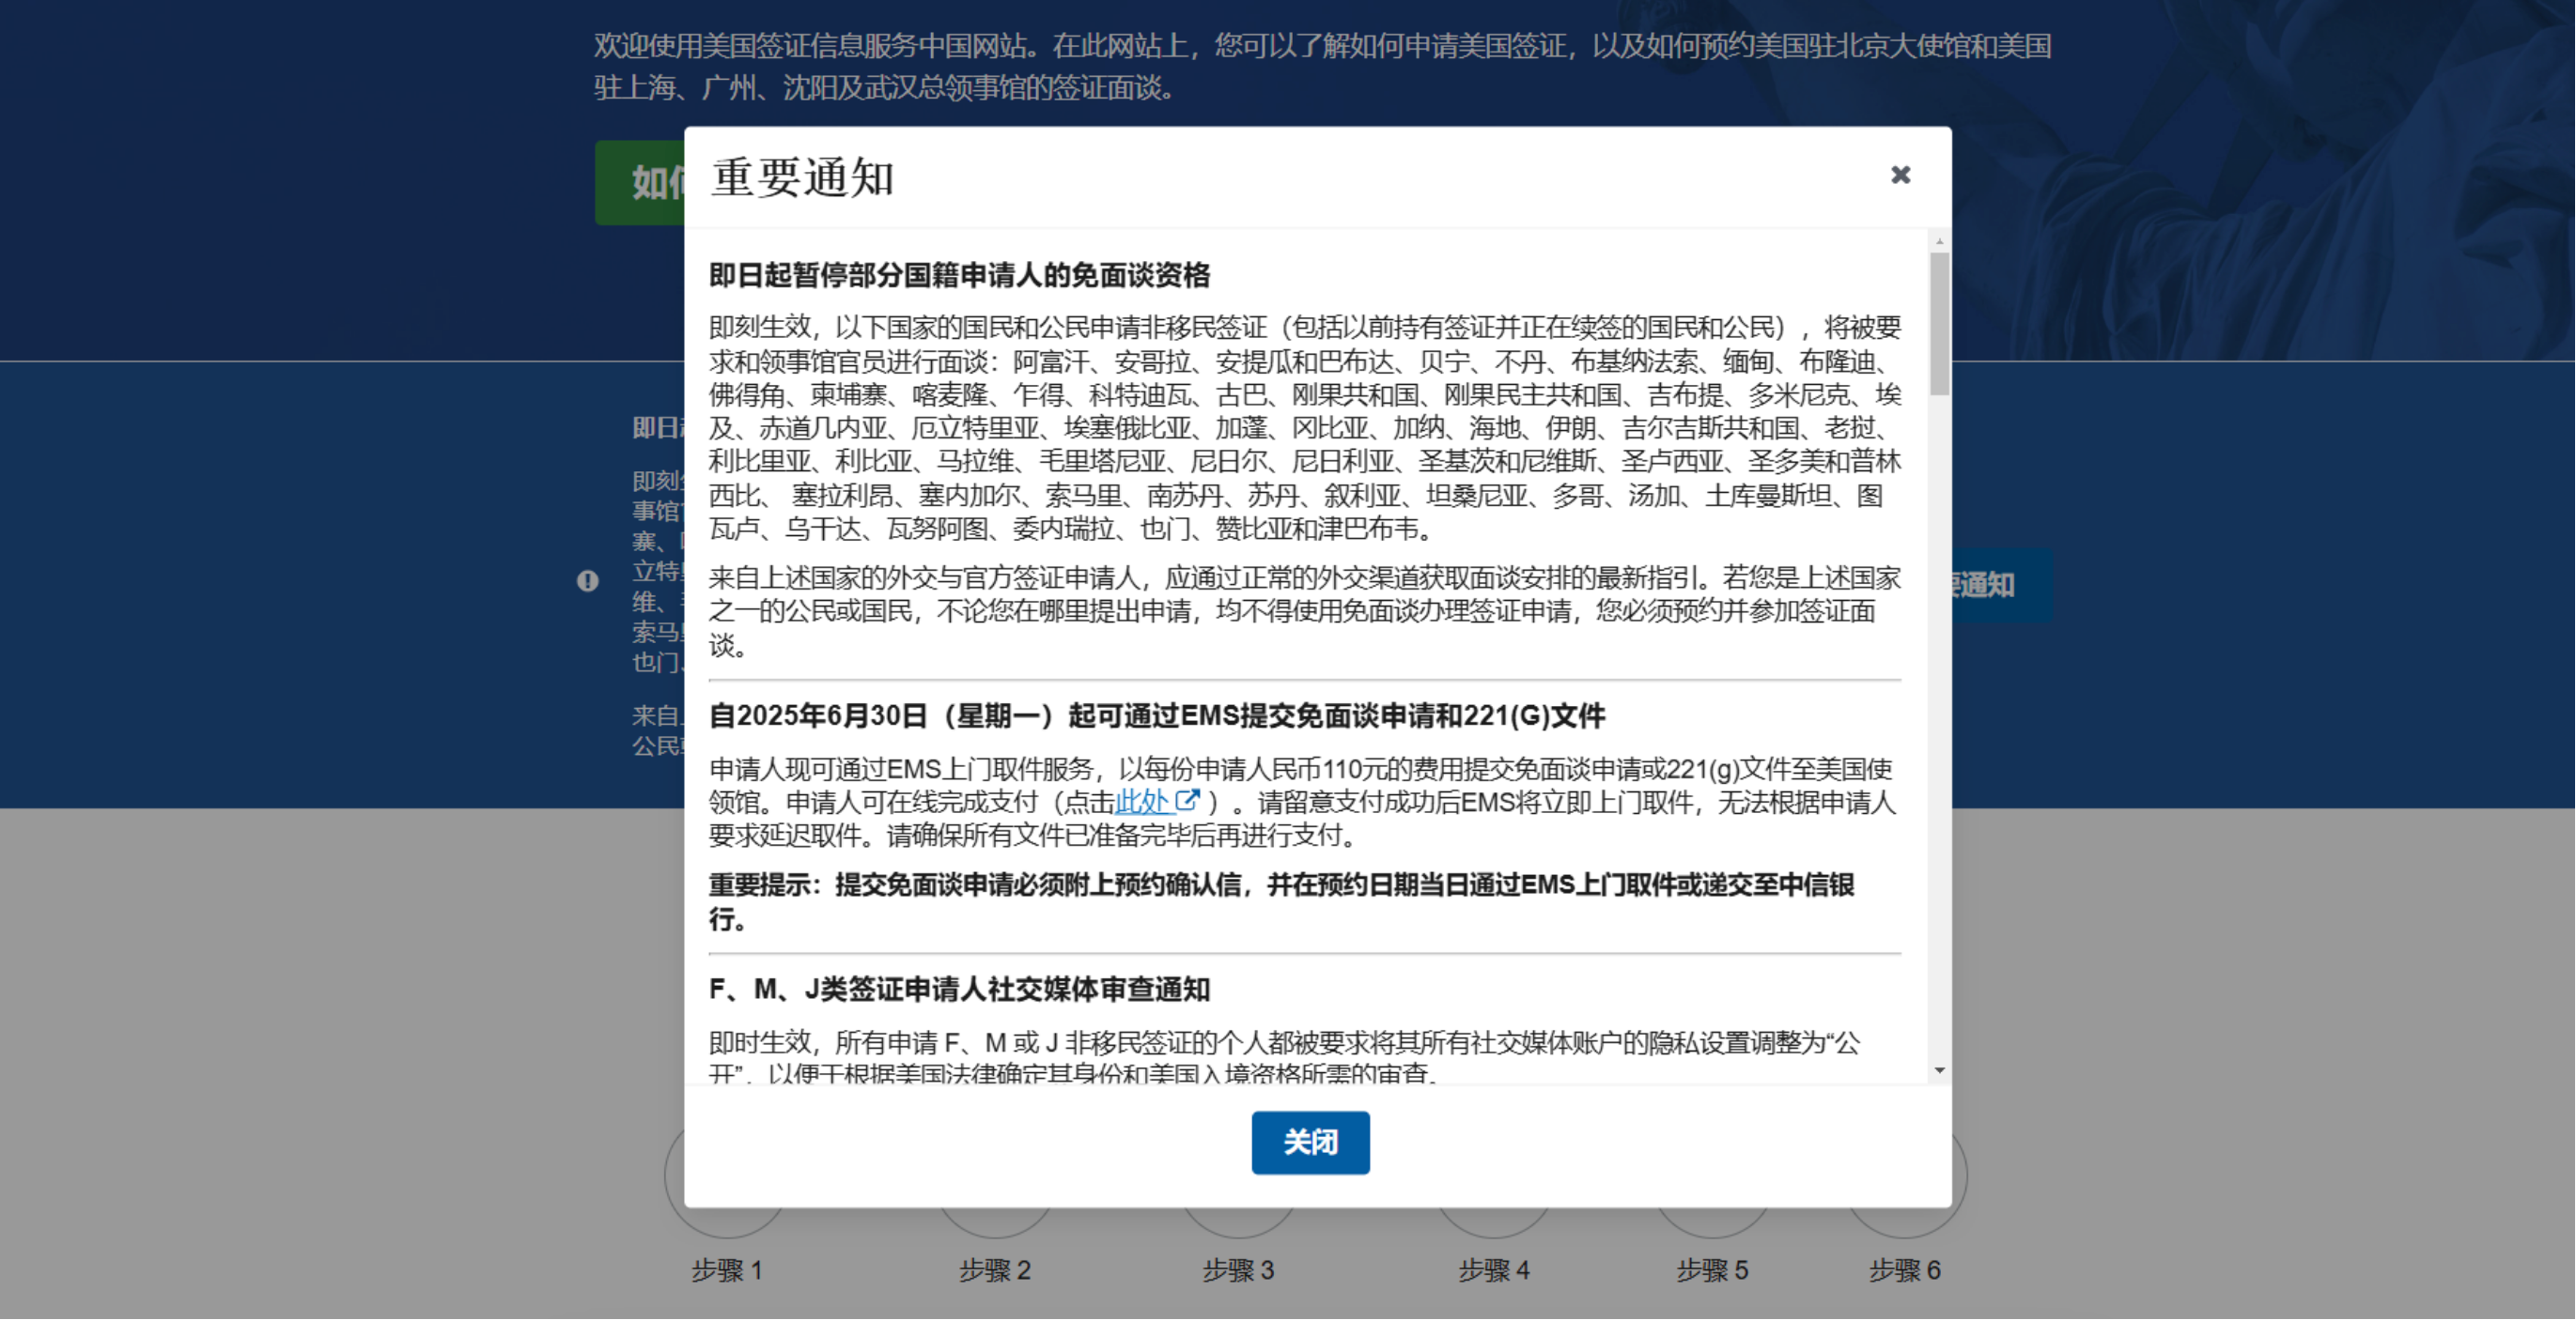The image size is (2576, 1320).
Task: Click the 步骤 4 label text
Action: point(1494,1270)
